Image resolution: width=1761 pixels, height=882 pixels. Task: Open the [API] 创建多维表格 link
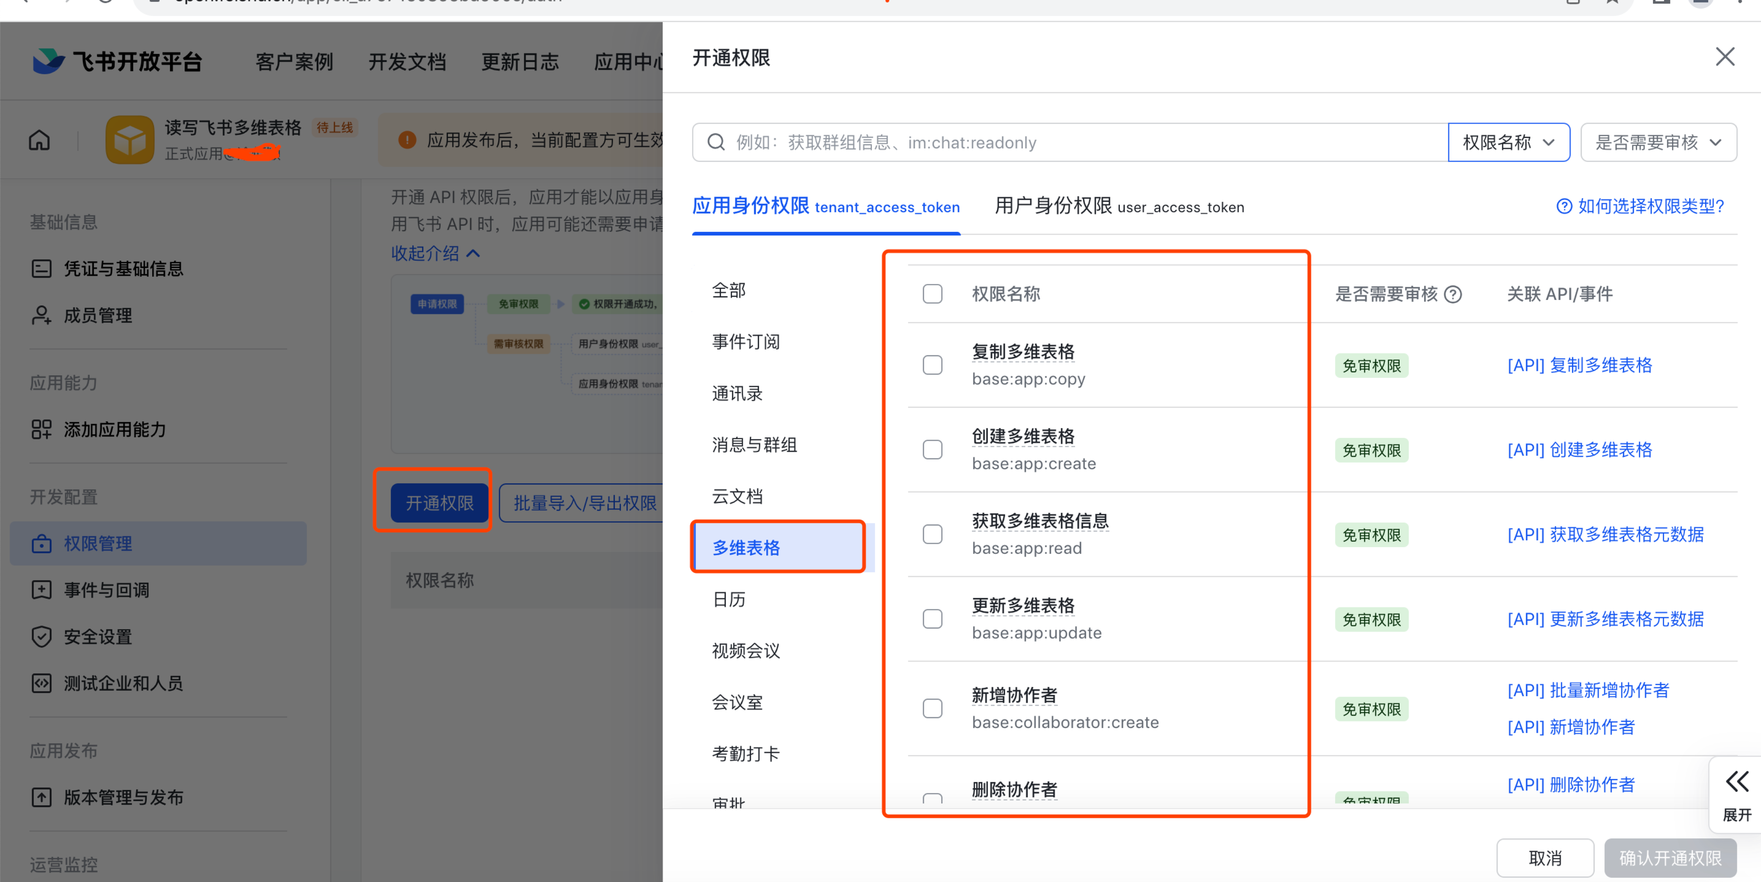click(x=1579, y=450)
